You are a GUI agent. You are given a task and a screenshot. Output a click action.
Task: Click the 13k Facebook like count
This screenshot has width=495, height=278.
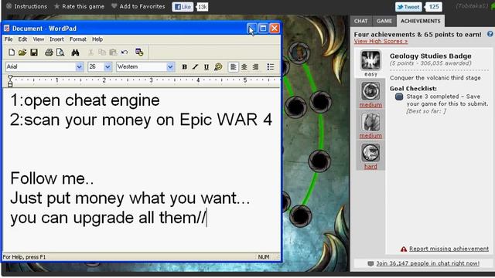click(203, 7)
